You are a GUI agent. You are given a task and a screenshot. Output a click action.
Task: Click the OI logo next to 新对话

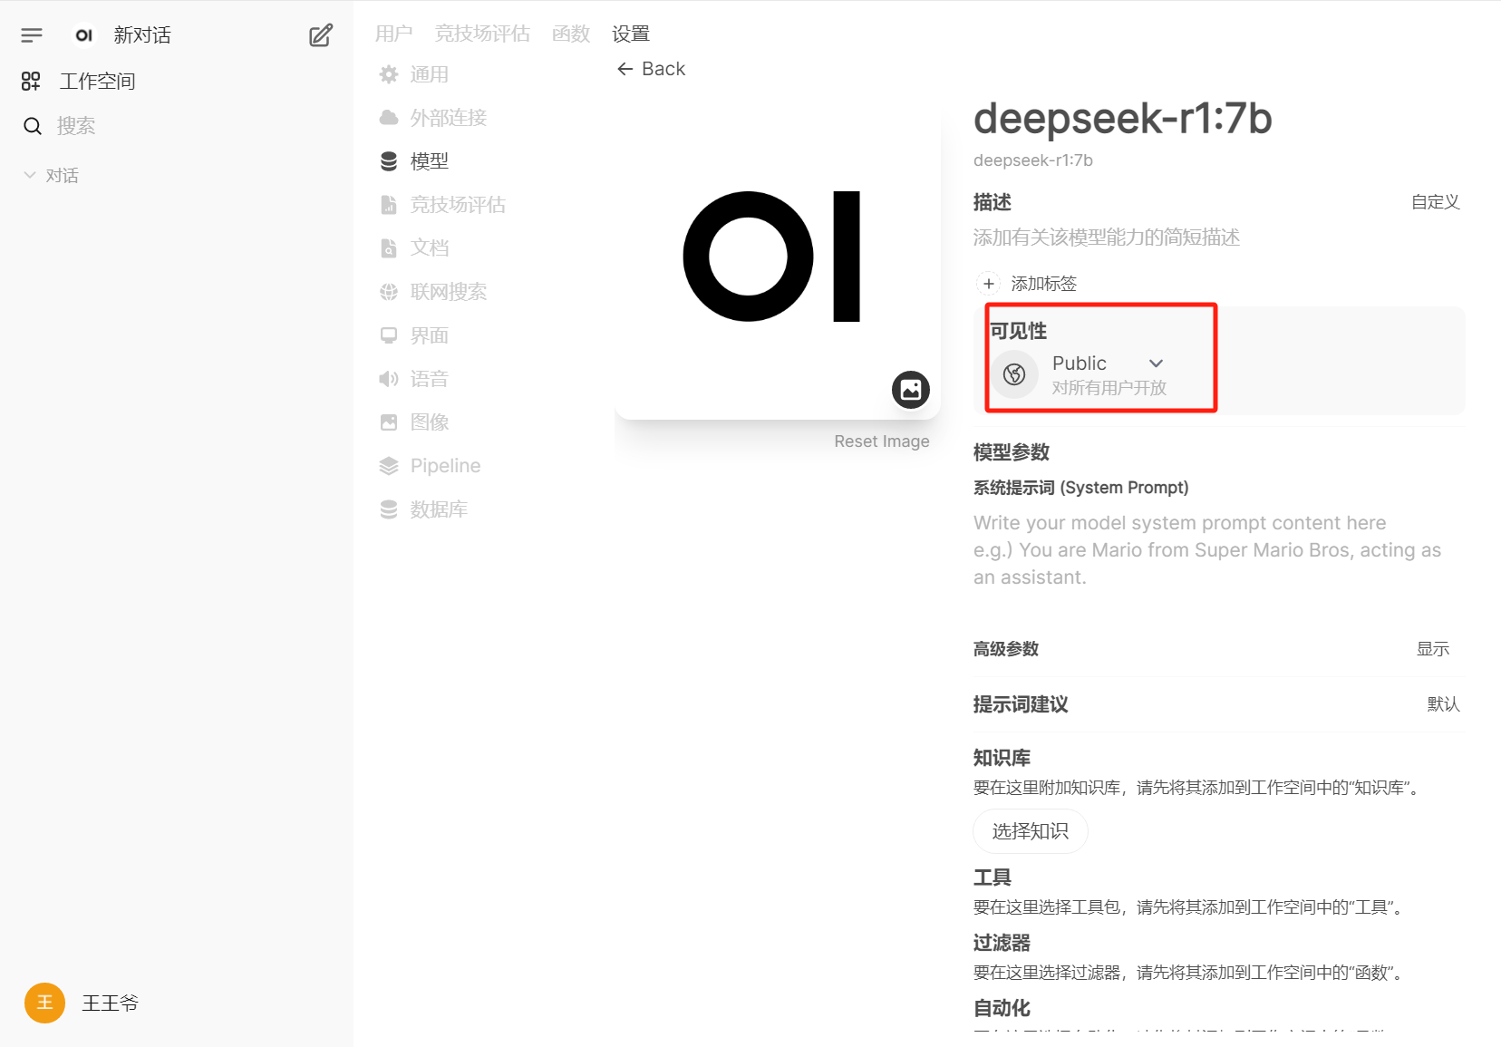coord(84,35)
